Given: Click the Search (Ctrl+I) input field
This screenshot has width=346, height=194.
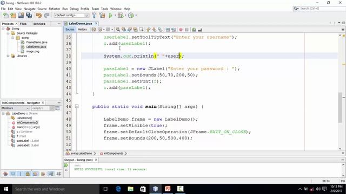Looking at the screenshot, I should pos(322,9).
